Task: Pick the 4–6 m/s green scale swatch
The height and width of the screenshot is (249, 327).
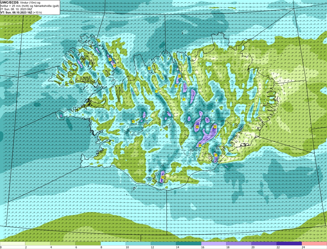Action: click(63, 244)
